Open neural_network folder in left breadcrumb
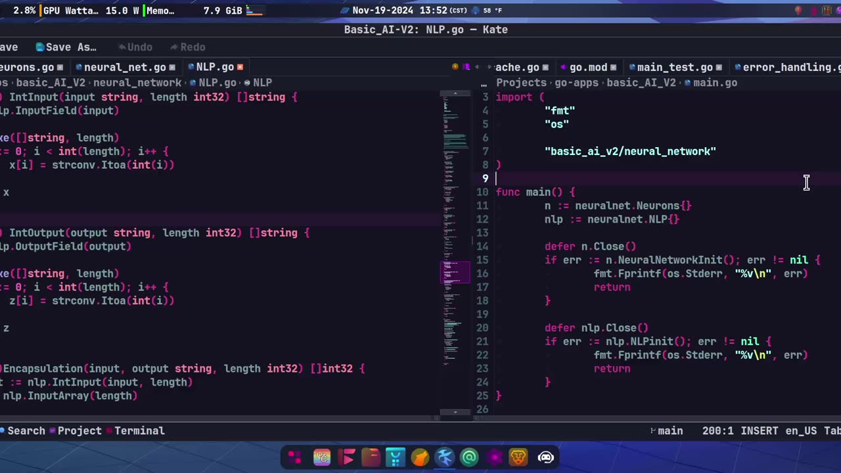The height and width of the screenshot is (473, 841). [x=137, y=83]
